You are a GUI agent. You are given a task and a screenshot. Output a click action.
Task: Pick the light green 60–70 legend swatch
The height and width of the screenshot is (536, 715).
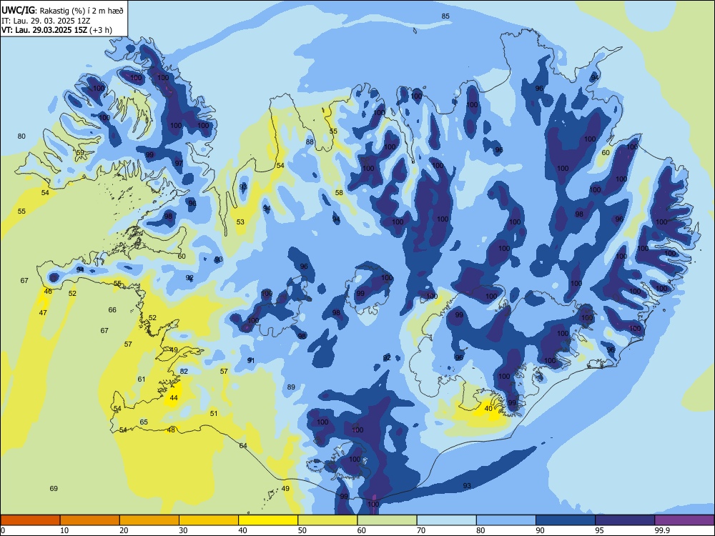(387, 520)
